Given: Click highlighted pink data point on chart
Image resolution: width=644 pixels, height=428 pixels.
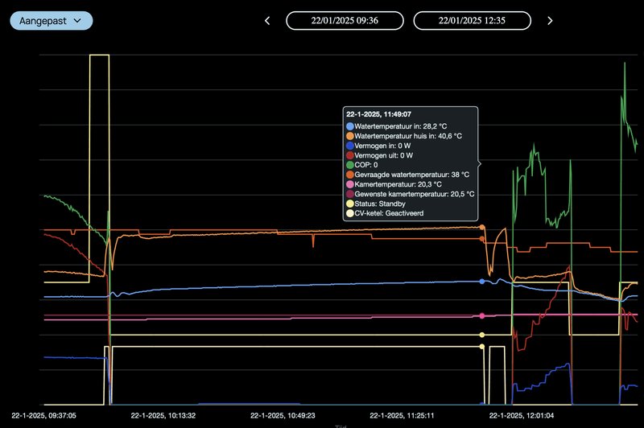Looking at the screenshot, I should pos(481,315).
